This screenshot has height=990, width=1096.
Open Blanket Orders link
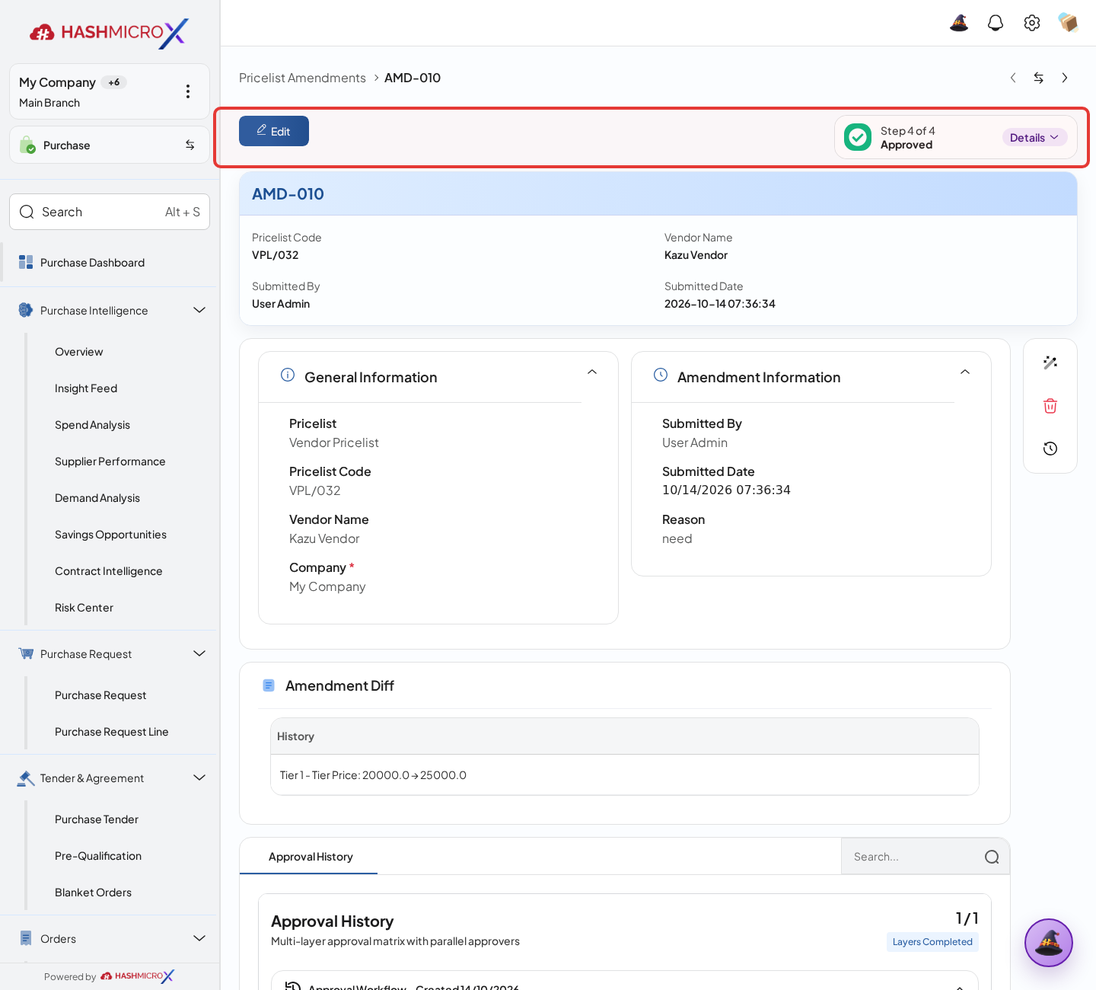coord(93,893)
